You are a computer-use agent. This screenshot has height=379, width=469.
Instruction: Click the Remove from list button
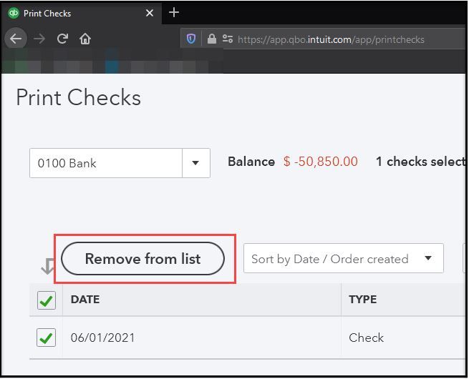tap(142, 259)
